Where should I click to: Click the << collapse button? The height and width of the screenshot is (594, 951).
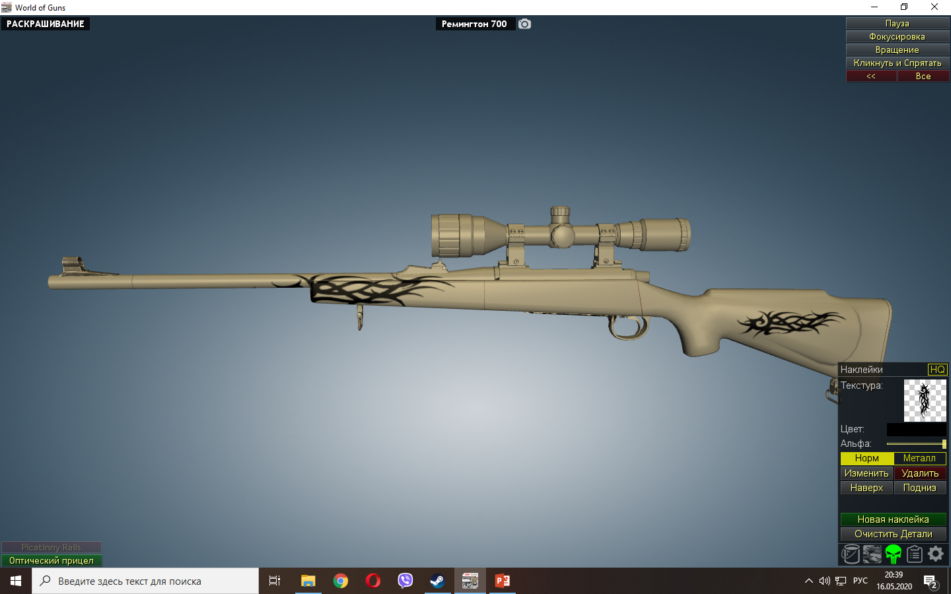tap(871, 76)
